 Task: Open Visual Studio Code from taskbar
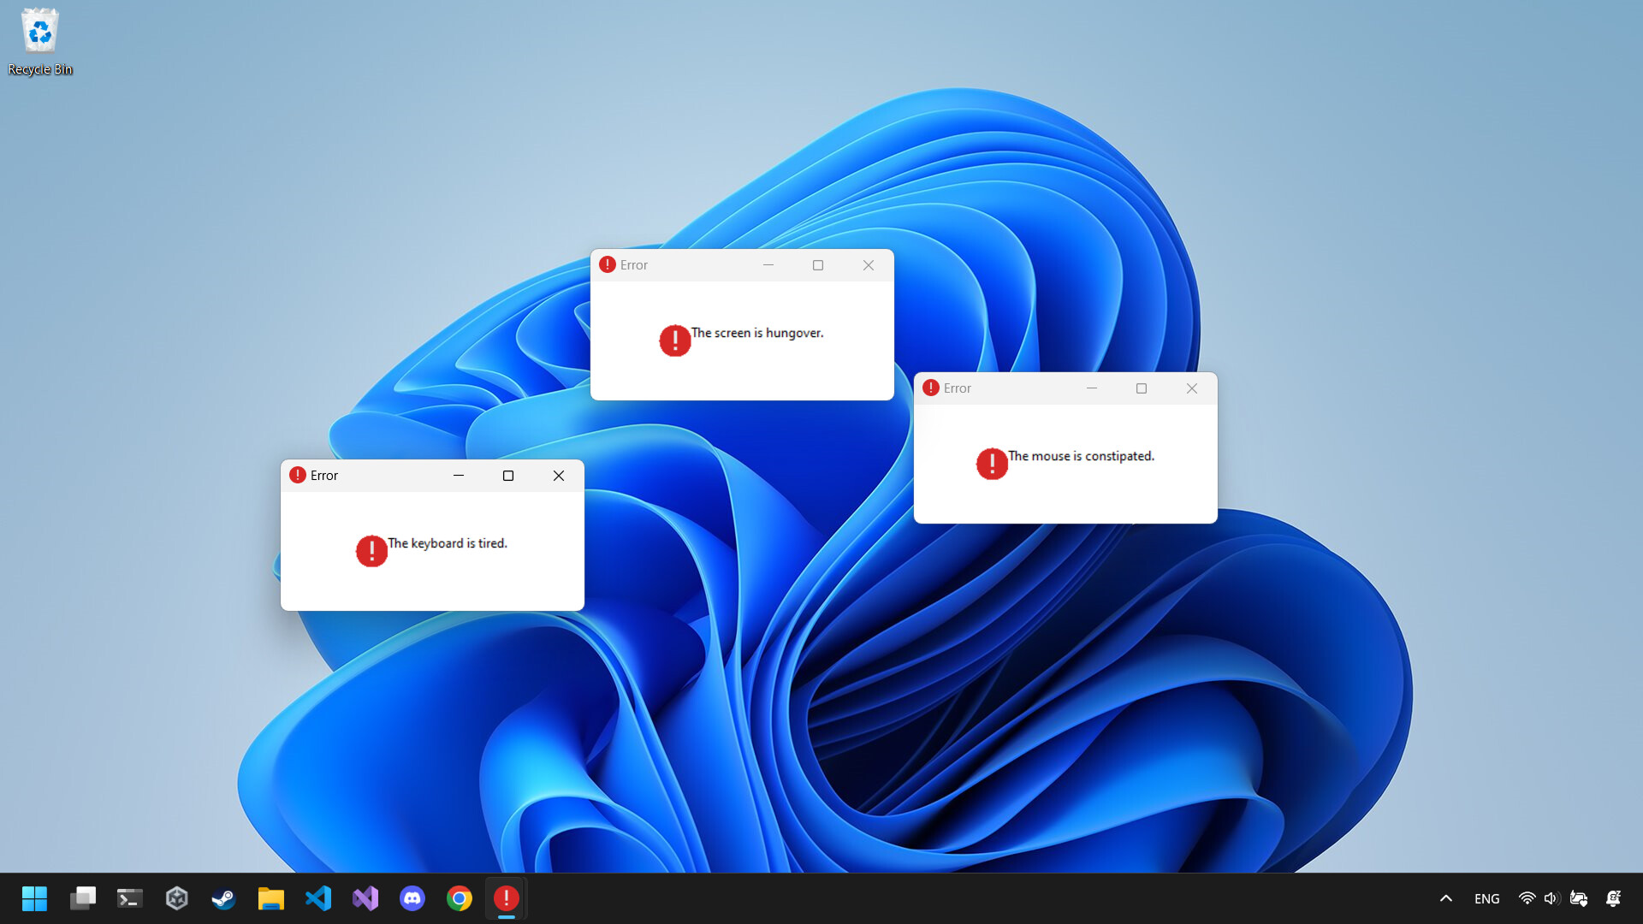pos(317,898)
